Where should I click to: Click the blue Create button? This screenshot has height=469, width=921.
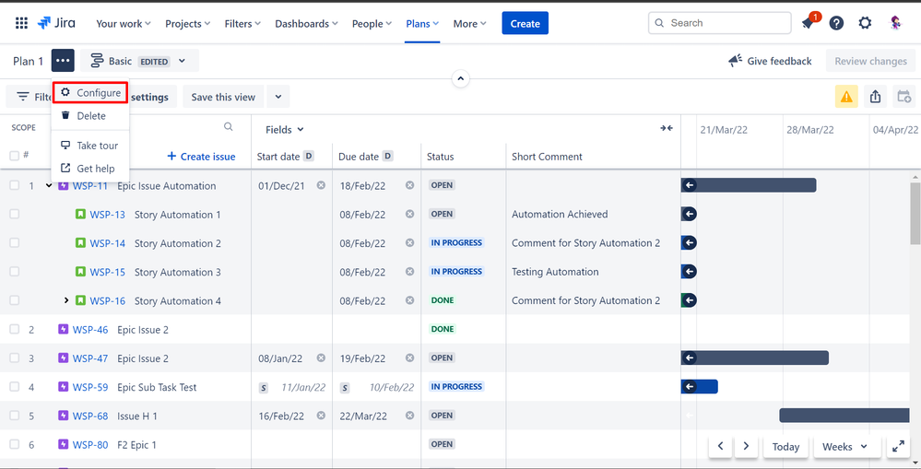point(525,24)
